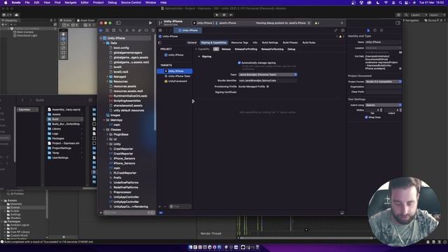The width and height of the screenshot is (448, 252).
Task: Switch to the Signing & Capabilities tab
Action: click(x=213, y=43)
